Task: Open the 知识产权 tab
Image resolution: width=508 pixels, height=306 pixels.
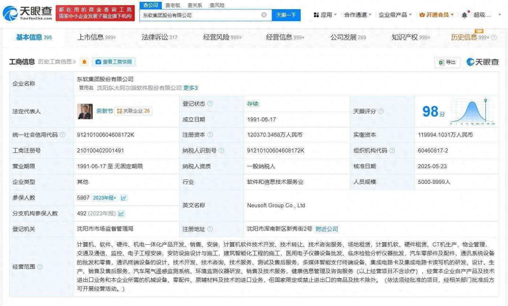Action: coord(411,37)
